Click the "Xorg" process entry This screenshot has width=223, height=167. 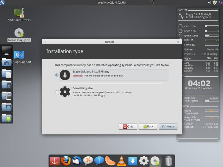pos(186,63)
